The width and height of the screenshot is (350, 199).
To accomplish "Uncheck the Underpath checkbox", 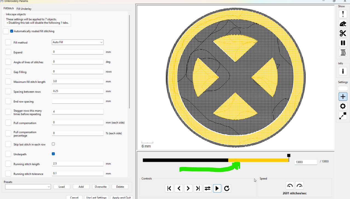I will pos(53,154).
